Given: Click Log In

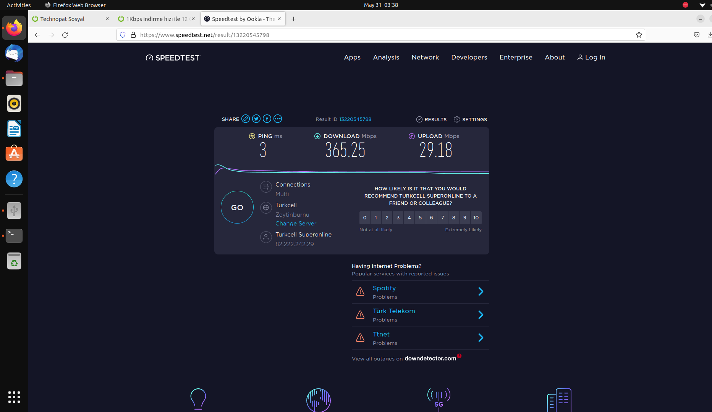Looking at the screenshot, I should pos(591,57).
